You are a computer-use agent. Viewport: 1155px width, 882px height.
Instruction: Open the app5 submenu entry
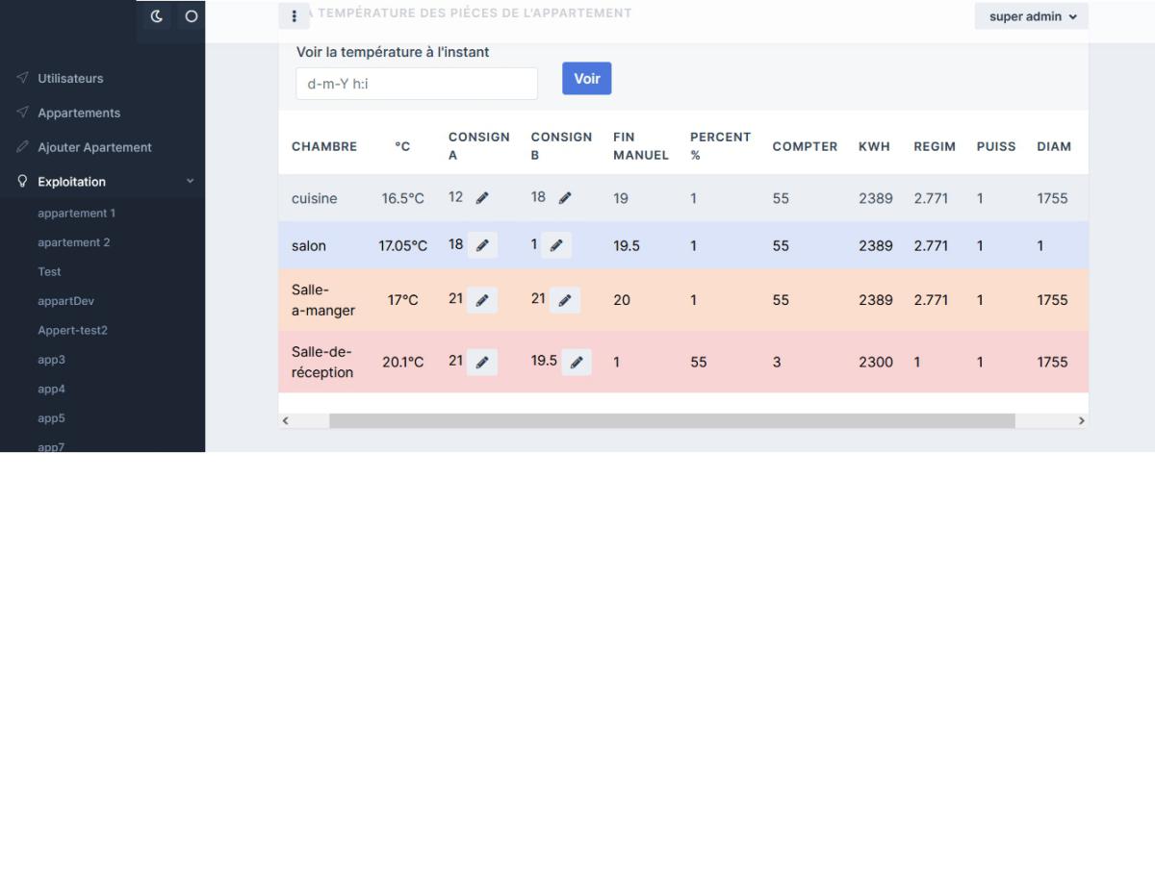coord(51,418)
